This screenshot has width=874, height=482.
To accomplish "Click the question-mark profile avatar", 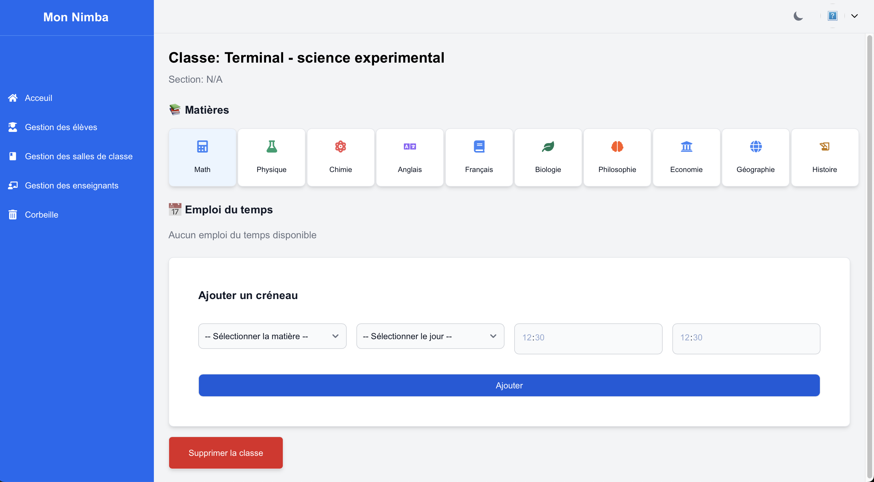I will pos(832,16).
